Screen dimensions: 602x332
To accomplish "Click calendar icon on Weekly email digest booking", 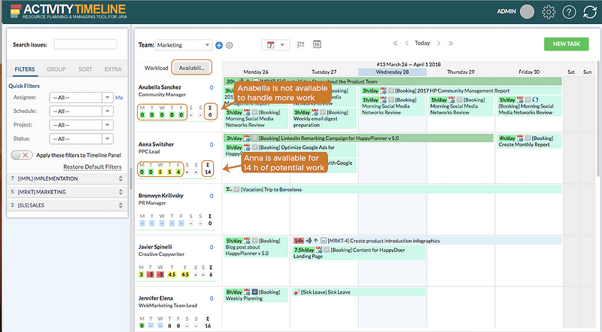I will (315, 112).
